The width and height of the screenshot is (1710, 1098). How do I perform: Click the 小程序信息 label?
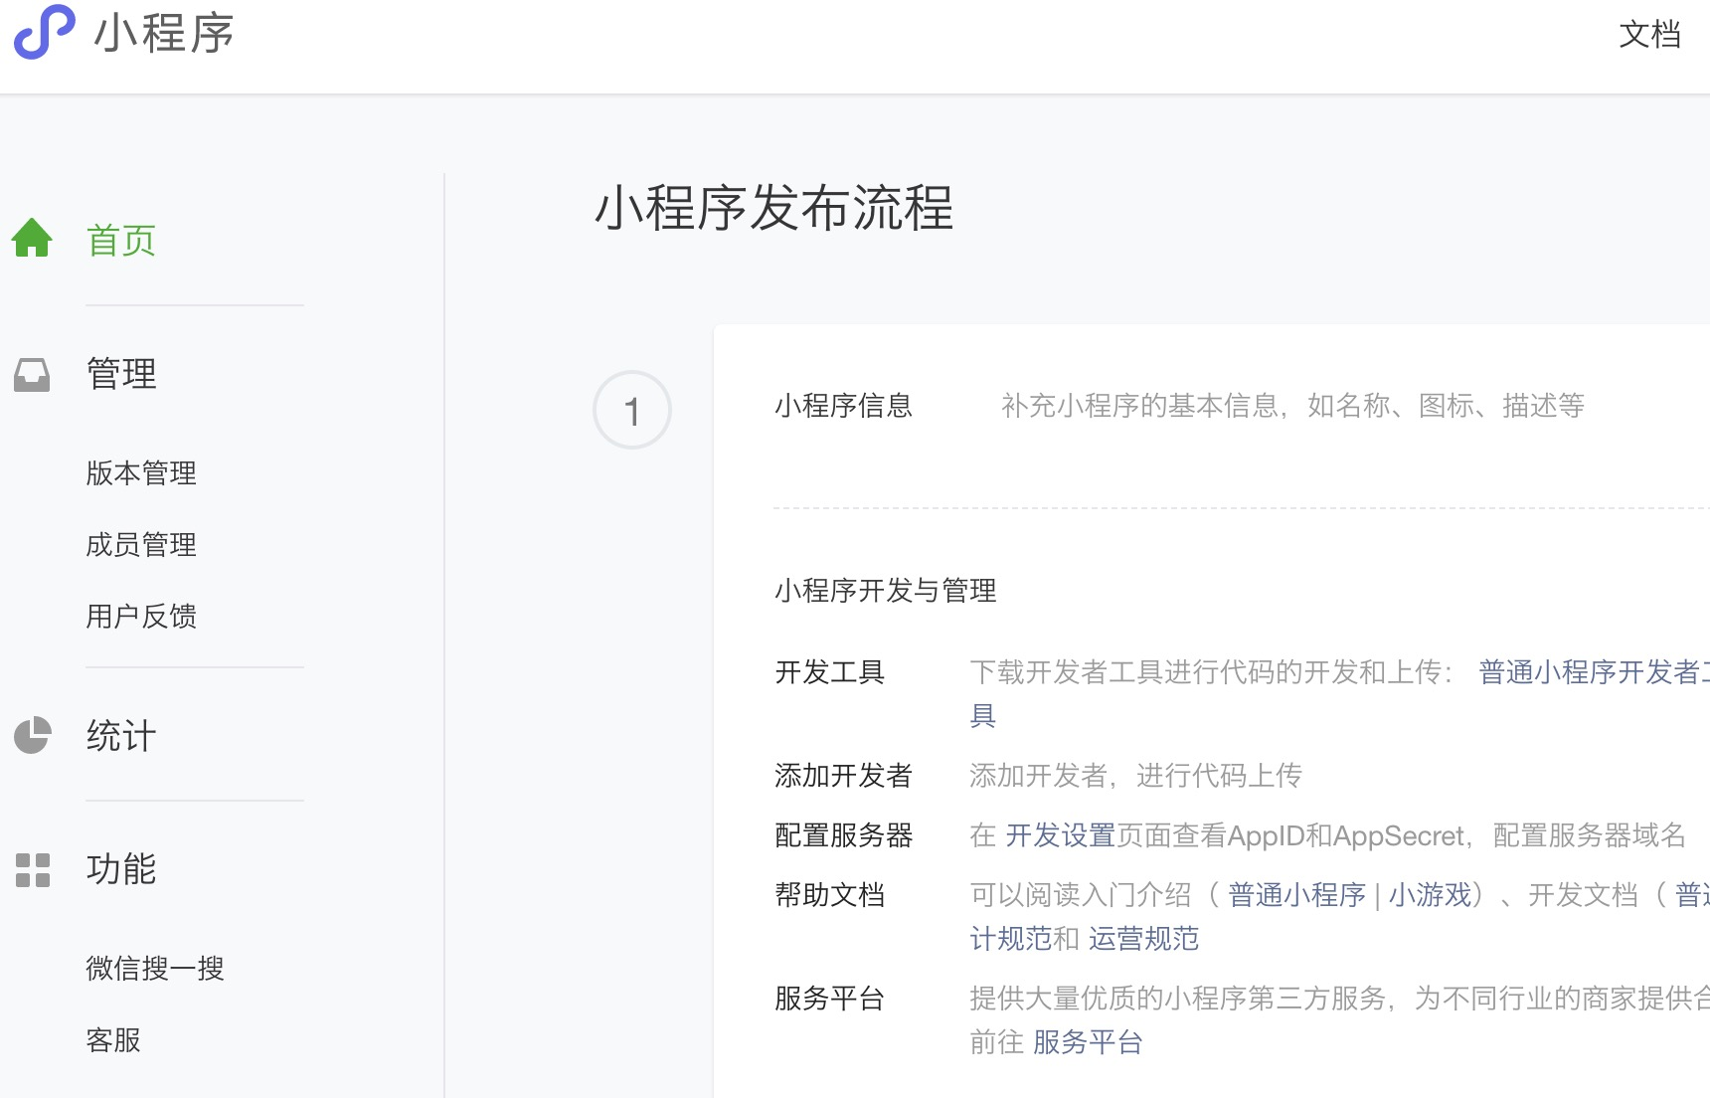tap(843, 406)
